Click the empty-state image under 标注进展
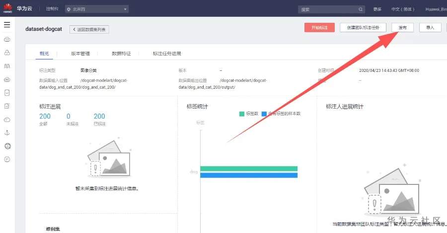Viewport: 447px width, 233px height. [x=108, y=158]
